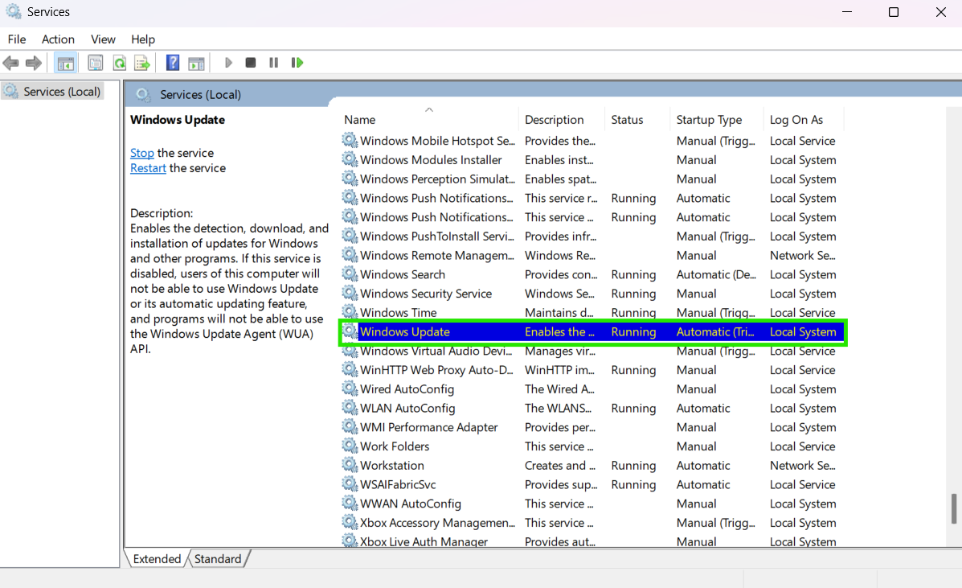
Task: Select the WSAIFabricSvc service
Action: (x=592, y=484)
